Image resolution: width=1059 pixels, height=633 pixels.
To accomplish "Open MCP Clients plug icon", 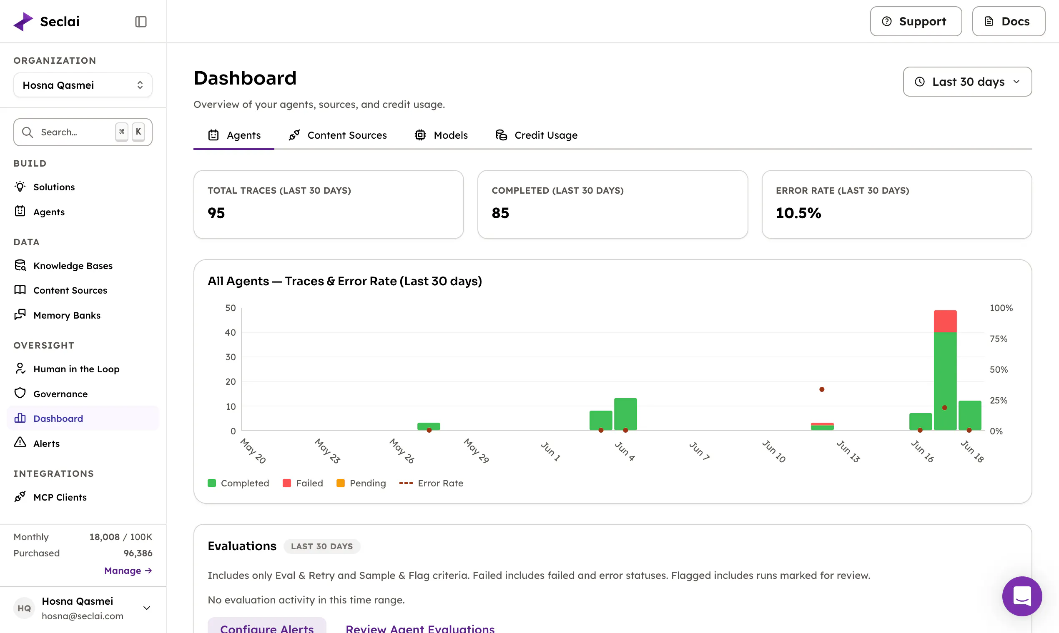I will 20,496.
